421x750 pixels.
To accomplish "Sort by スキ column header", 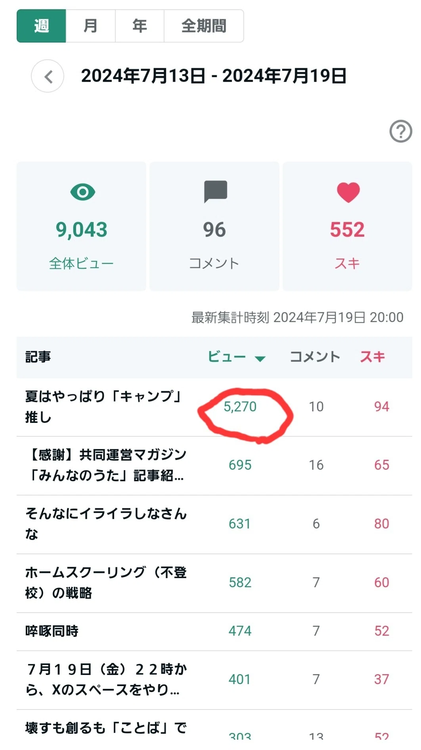I will coord(372,357).
